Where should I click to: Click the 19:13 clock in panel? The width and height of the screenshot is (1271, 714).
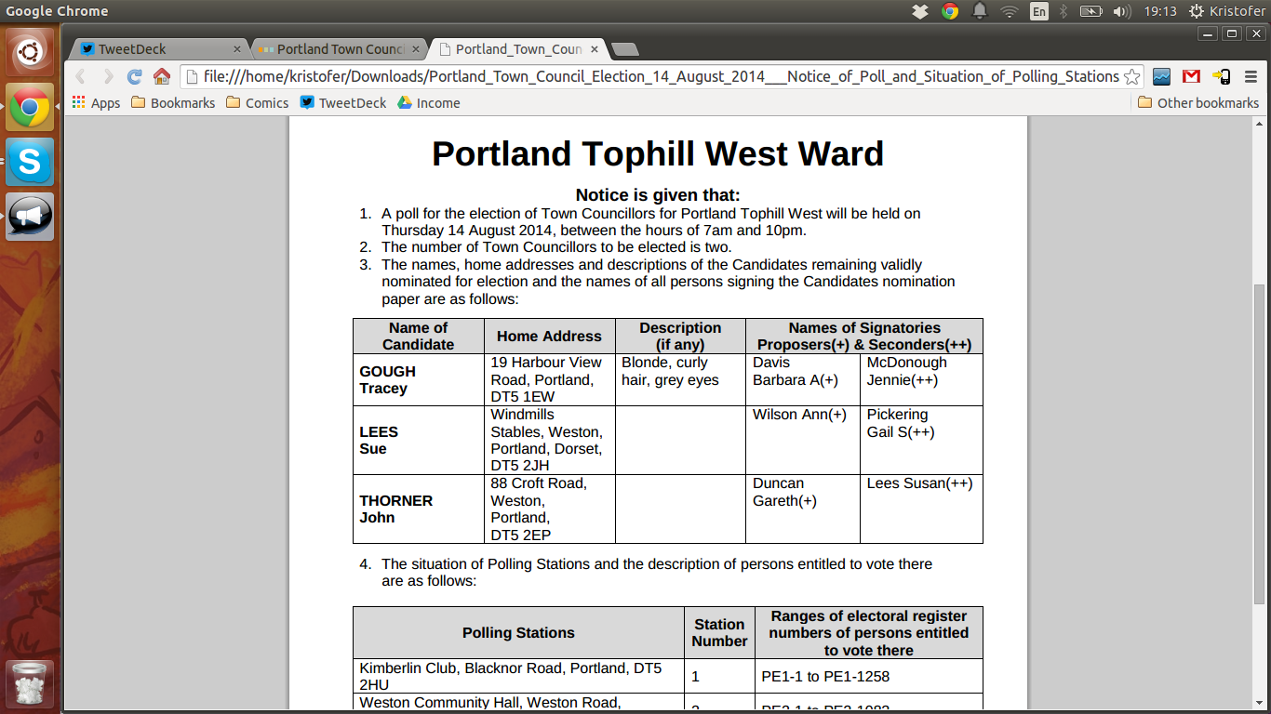click(1160, 11)
